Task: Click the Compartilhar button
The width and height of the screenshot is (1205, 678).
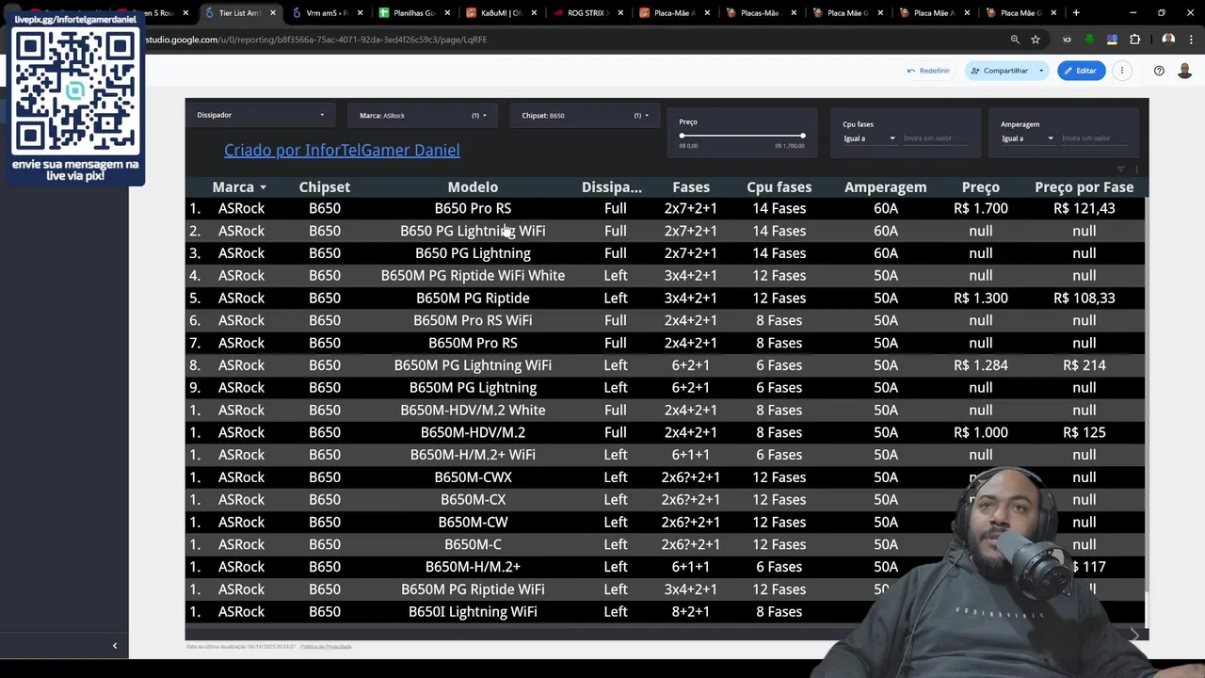Action: coord(1000,71)
